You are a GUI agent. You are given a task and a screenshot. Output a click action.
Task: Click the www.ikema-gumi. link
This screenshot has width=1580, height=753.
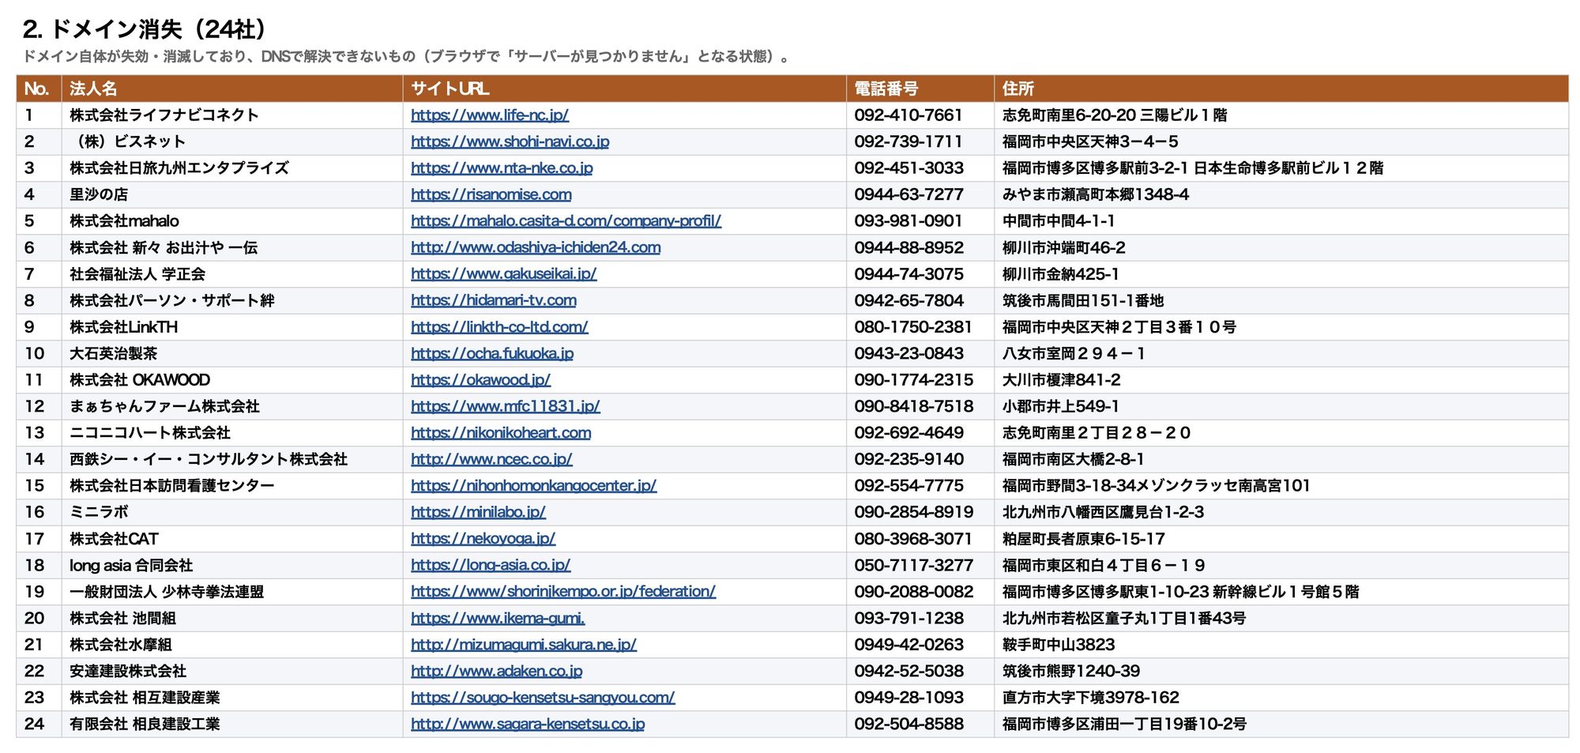[x=498, y=619]
